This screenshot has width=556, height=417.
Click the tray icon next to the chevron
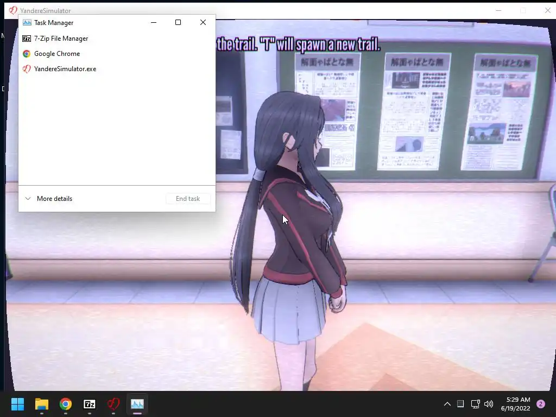coord(460,404)
